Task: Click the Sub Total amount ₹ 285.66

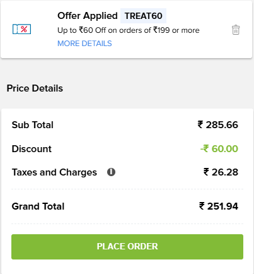Action: point(217,125)
